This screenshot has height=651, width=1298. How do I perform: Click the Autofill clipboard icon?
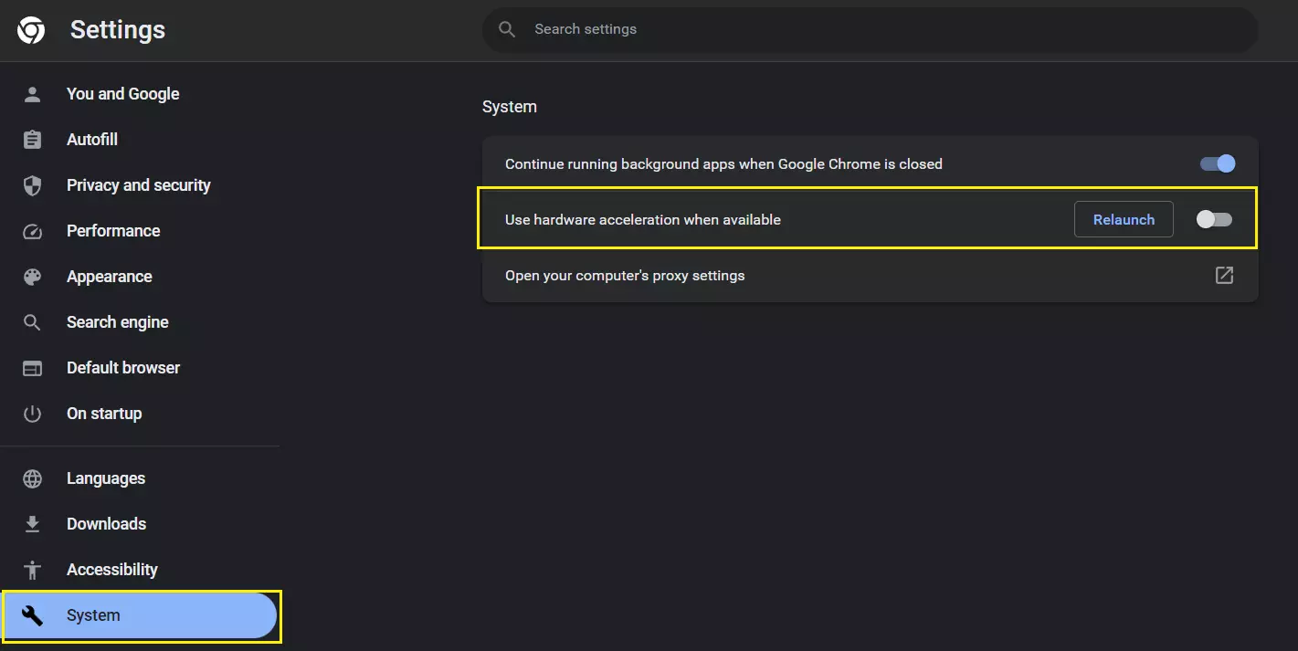[32, 139]
